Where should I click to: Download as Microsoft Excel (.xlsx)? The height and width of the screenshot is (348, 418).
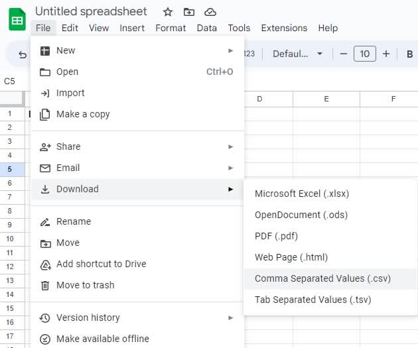pyautogui.click(x=330, y=194)
